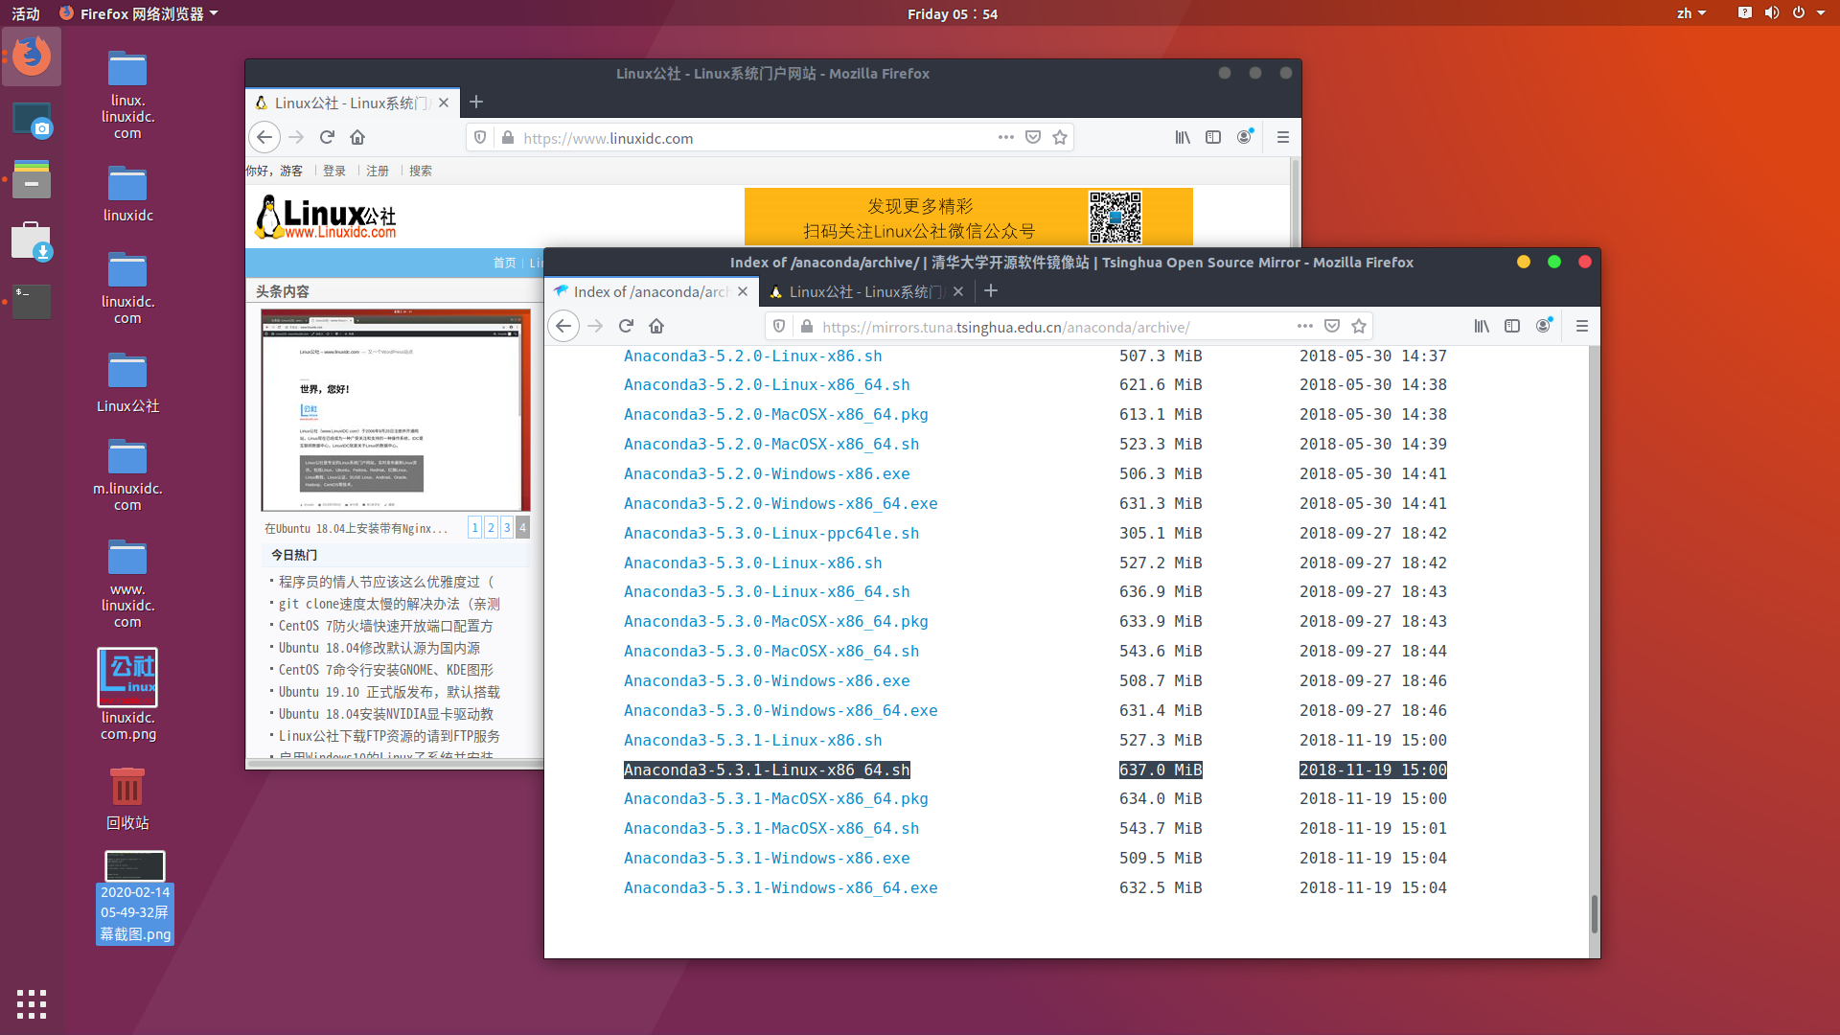1840x1035 pixels.
Task: Open the Firefox hamburger menu
Action: click(x=1582, y=326)
